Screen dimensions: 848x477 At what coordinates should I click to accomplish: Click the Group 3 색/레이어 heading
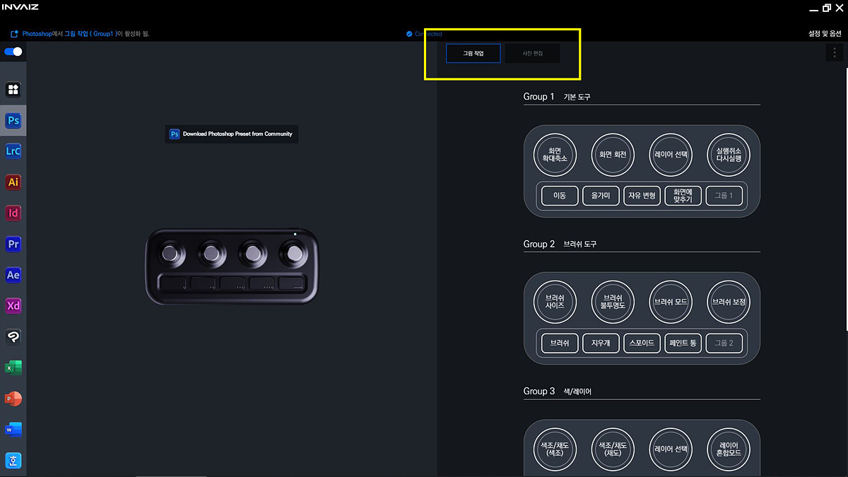557,391
